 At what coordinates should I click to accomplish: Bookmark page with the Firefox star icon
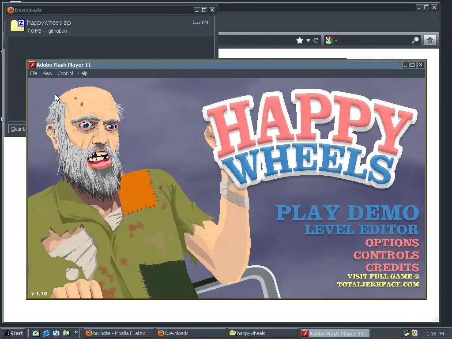pyautogui.click(x=300, y=40)
